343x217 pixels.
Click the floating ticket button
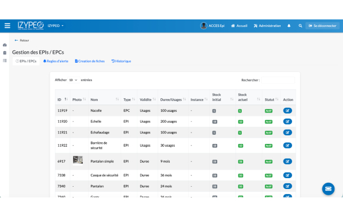tap(328, 188)
